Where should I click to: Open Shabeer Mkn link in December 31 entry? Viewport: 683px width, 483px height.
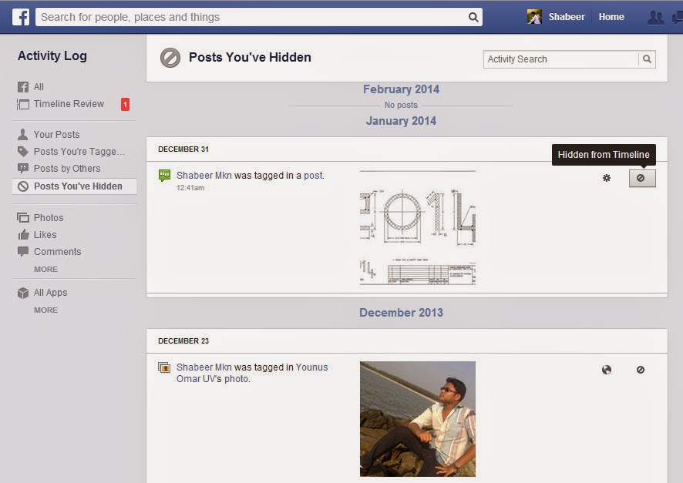(x=204, y=176)
